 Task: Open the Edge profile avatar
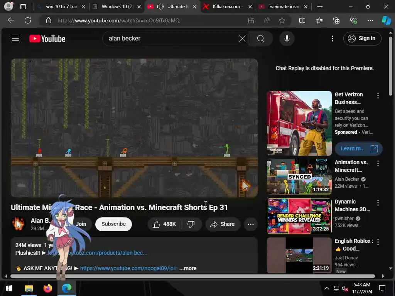[8, 7]
